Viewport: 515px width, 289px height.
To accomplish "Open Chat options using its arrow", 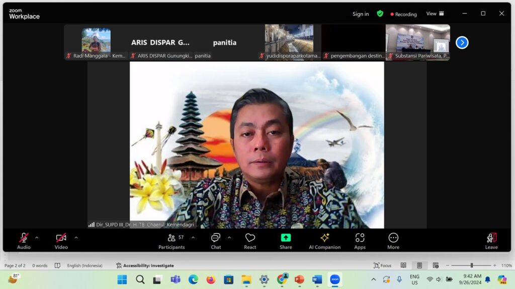I will tap(230, 237).
